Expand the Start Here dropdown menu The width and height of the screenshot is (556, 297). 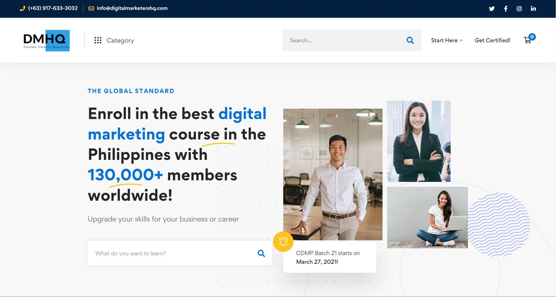click(x=447, y=40)
